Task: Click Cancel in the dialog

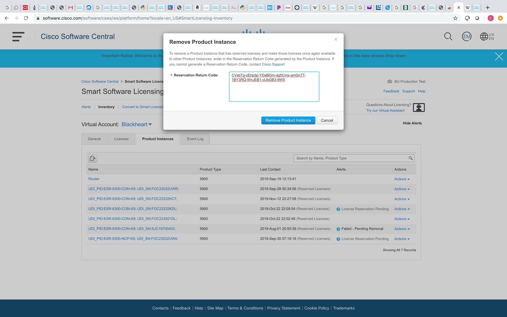Action: (327, 120)
